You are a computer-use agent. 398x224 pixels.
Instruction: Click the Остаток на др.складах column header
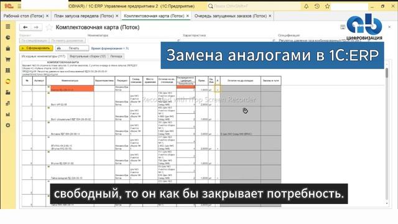[241, 80]
